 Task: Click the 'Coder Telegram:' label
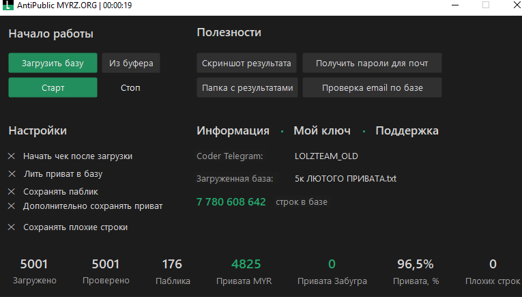click(x=230, y=156)
